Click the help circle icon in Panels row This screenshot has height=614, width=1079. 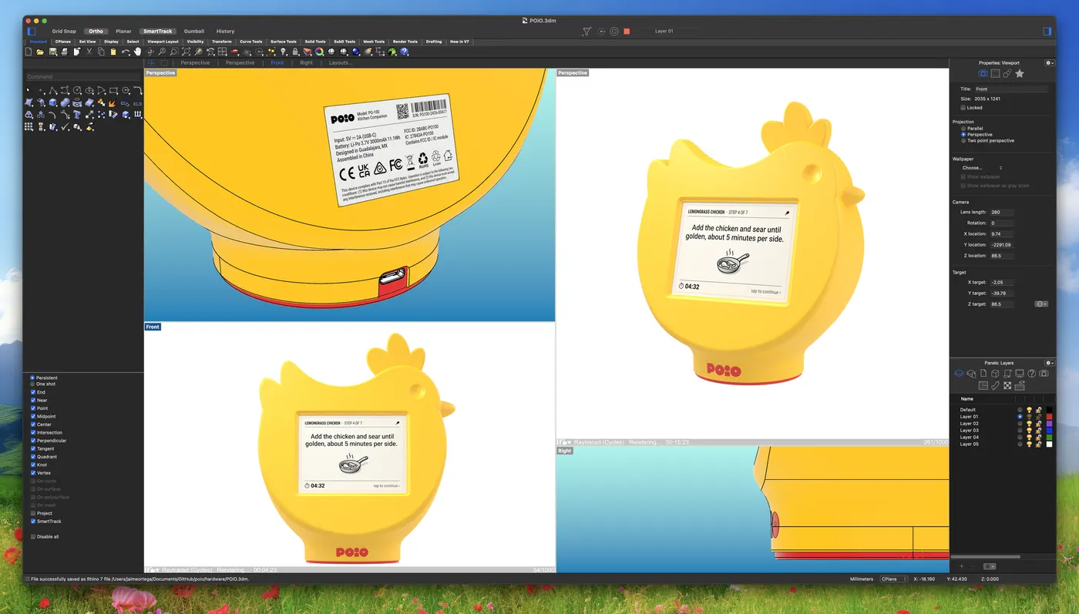(x=1031, y=373)
